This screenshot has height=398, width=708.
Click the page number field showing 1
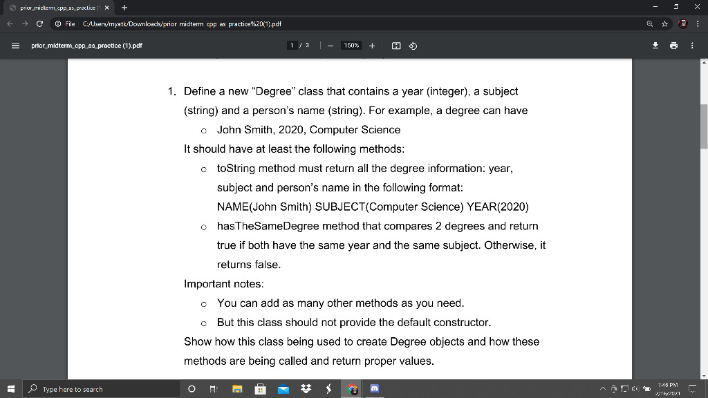(292, 46)
